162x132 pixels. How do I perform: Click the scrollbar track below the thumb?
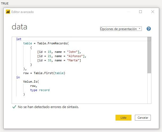(149, 88)
